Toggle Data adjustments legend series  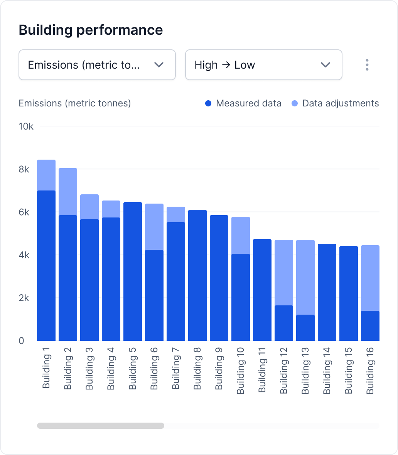point(340,103)
